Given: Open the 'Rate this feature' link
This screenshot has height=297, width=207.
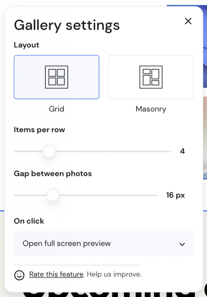Looking at the screenshot, I should (x=56, y=274).
